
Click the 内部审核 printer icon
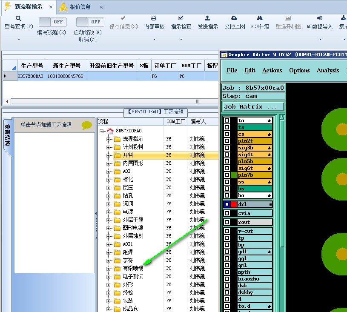(154, 18)
